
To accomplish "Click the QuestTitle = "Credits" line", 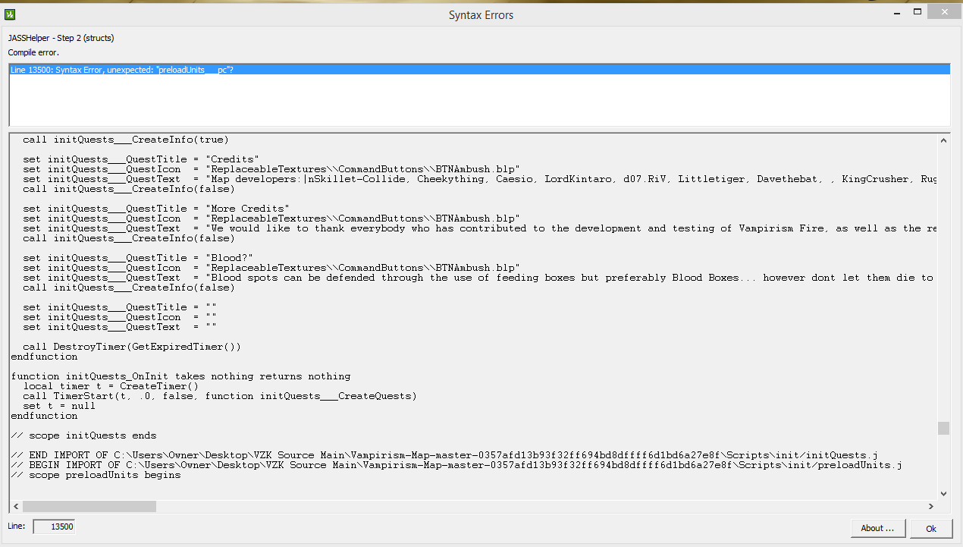I will pyautogui.click(x=141, y=159).
